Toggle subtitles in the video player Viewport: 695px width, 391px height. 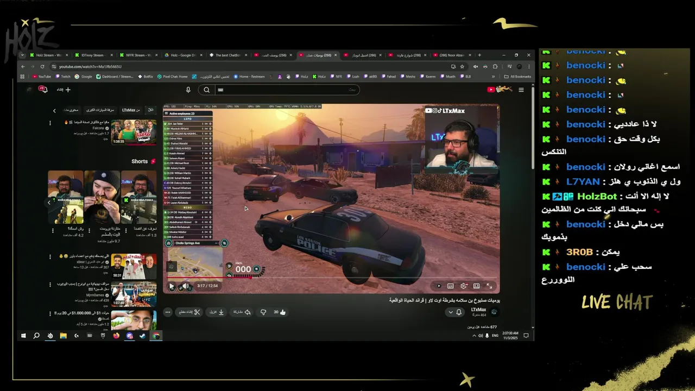tap(450, 286)
